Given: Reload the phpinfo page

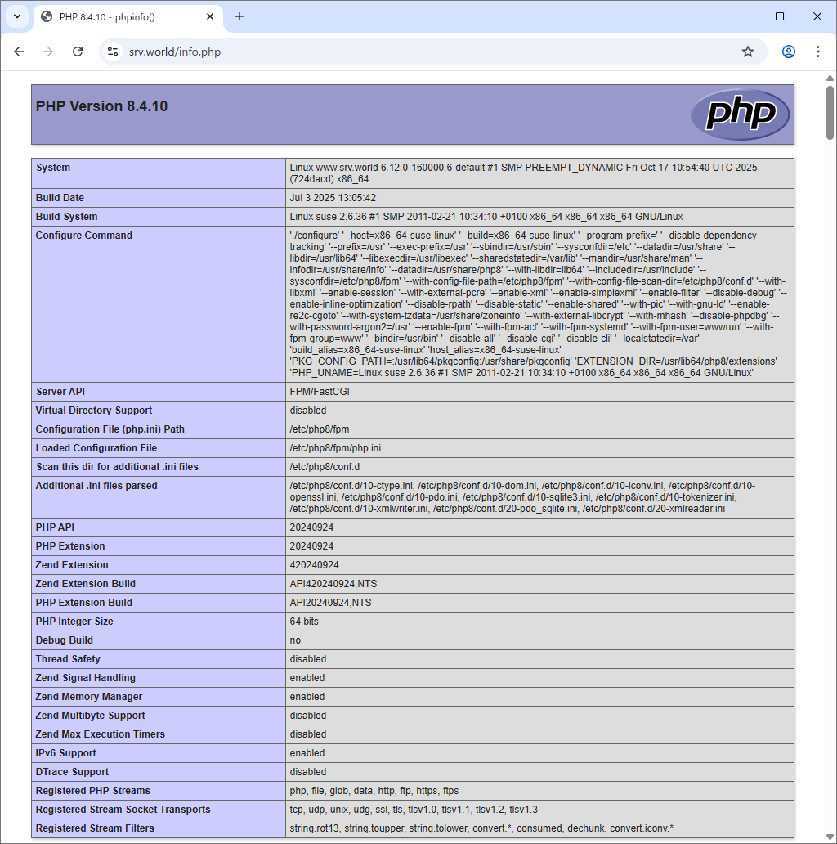Looking at the screenshot, I should coord(78,51).
